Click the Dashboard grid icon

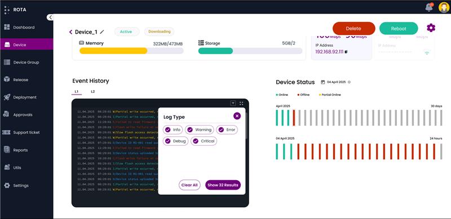(7, 27)
